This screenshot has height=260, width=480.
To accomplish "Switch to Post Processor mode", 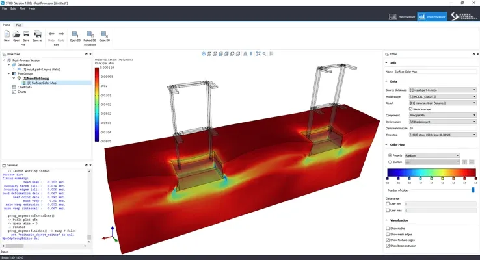I will coord(432,17).
